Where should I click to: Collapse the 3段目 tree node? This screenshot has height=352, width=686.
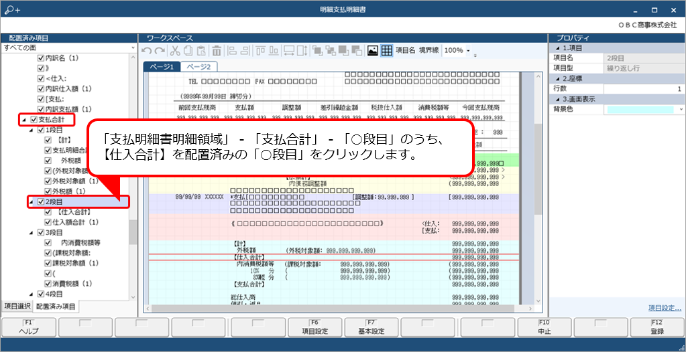pos(32,232)
